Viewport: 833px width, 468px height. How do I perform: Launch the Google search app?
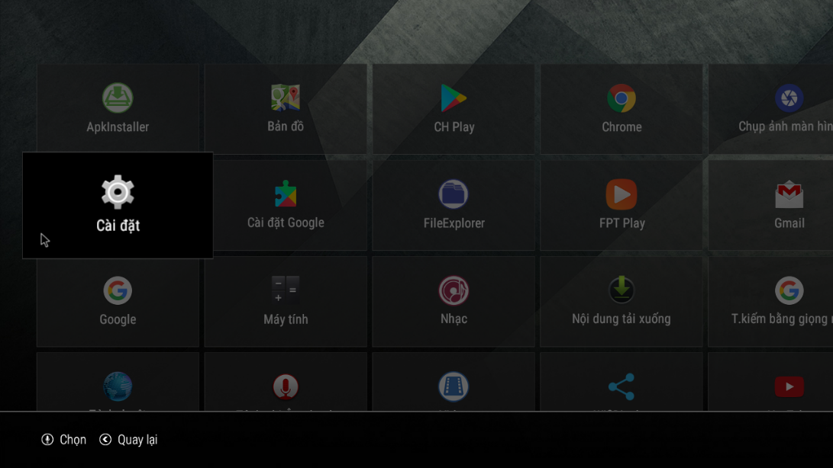(x=118, y=301)
